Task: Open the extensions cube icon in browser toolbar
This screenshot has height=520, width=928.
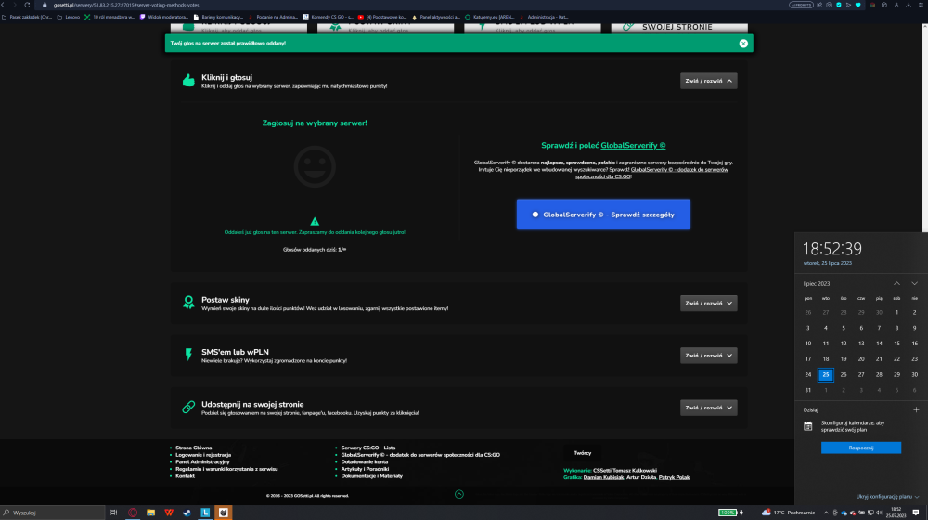Action: (x=884, y=5)
